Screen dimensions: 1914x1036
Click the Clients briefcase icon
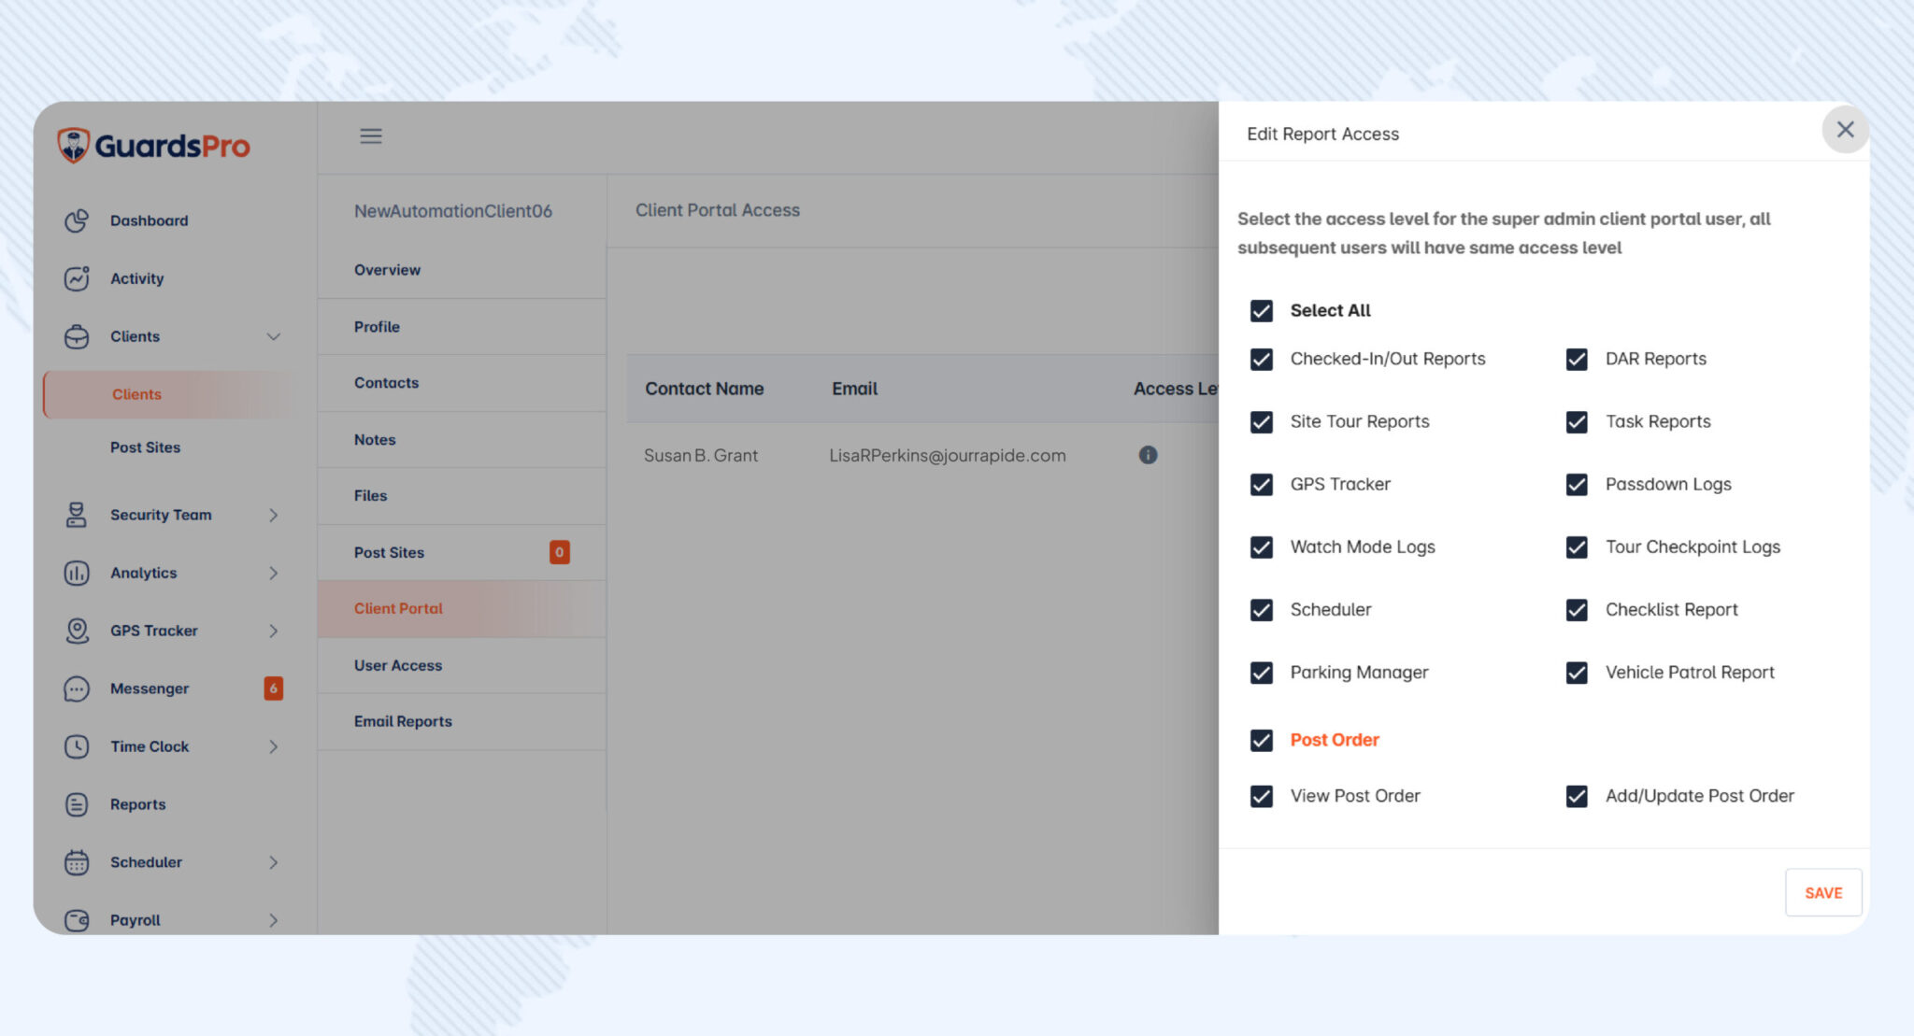[77, 336]
